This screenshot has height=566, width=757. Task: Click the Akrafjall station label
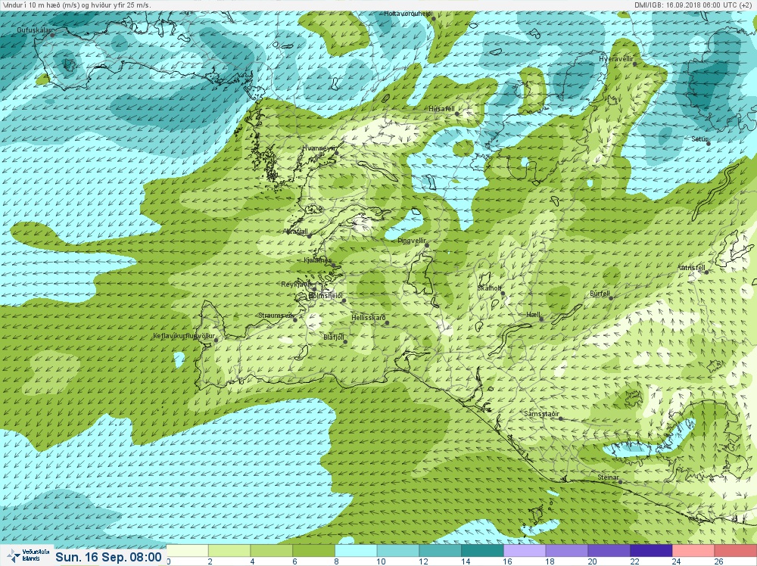click(296, 232)
